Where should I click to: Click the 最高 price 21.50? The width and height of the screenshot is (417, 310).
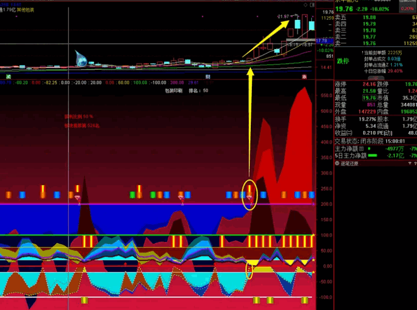pyautogui.click(x=369, y=91)
